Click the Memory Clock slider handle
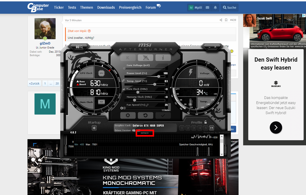 (134, 100)
